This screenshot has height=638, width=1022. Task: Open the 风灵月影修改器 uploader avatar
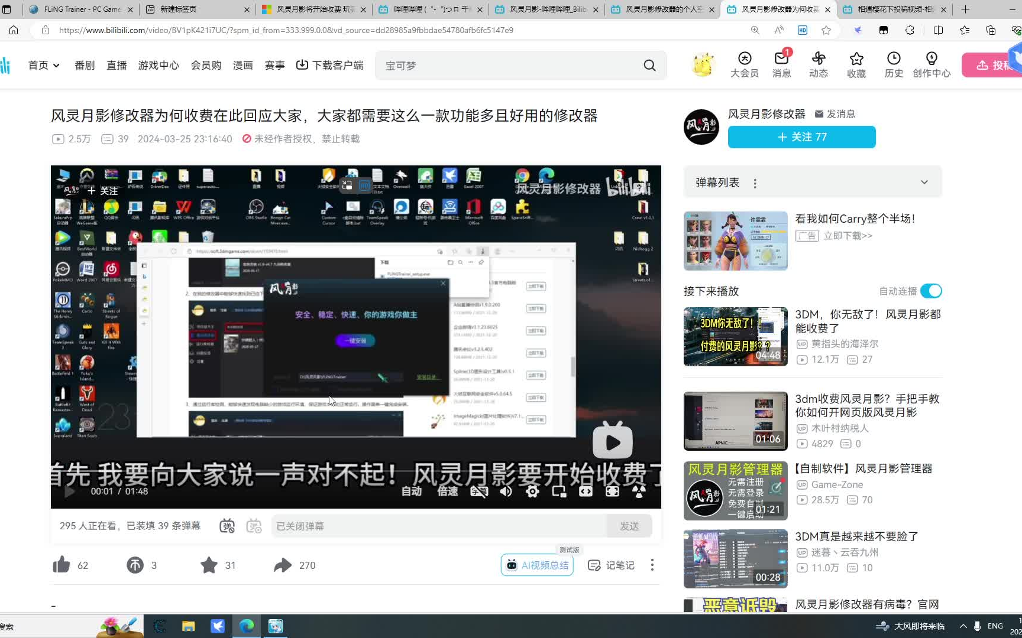[x=701, y=126]
